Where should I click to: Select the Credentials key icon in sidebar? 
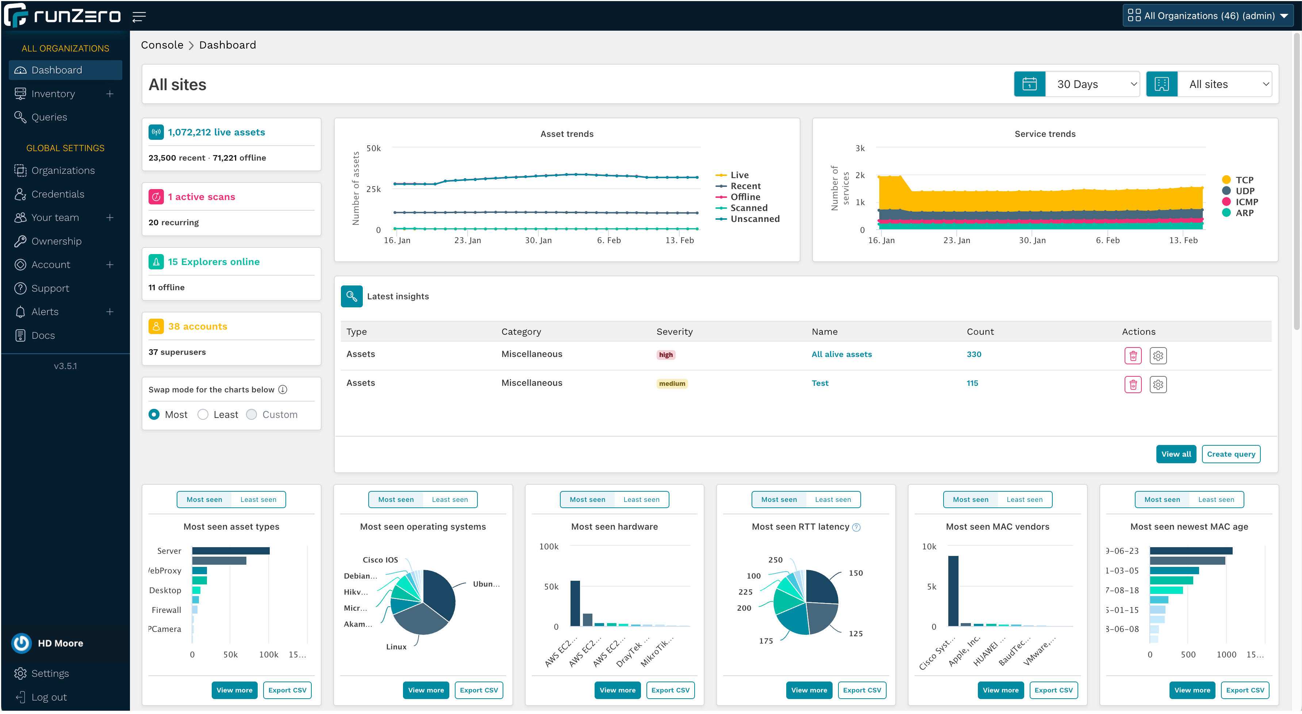pyautogui.click(x=20, y=194)
